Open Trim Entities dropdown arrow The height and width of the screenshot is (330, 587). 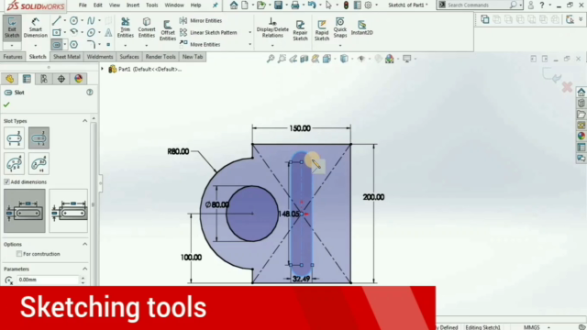point(126,45)
